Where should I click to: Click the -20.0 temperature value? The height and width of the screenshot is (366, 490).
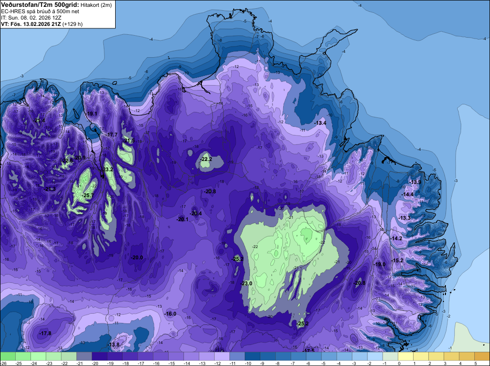point(137,257)
